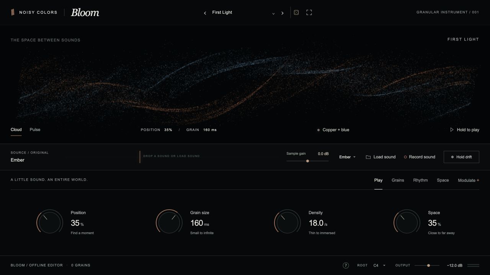Open the Ember source dropdown
490x275 pixels.
(348, 157)
